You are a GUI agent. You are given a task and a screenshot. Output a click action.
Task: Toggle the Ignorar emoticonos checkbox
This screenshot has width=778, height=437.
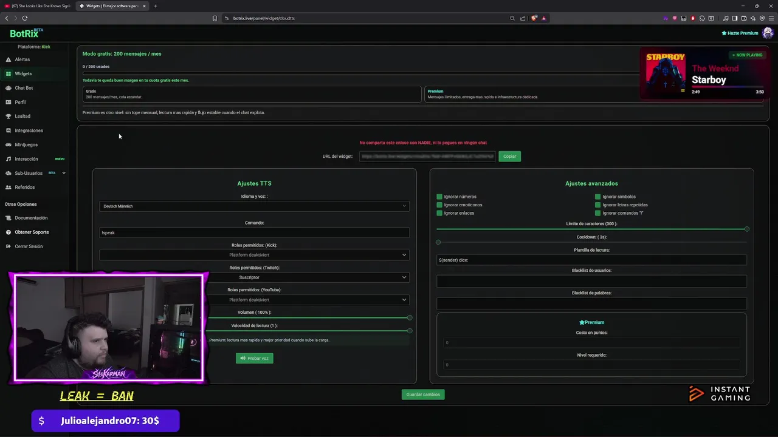pos(439,205)
